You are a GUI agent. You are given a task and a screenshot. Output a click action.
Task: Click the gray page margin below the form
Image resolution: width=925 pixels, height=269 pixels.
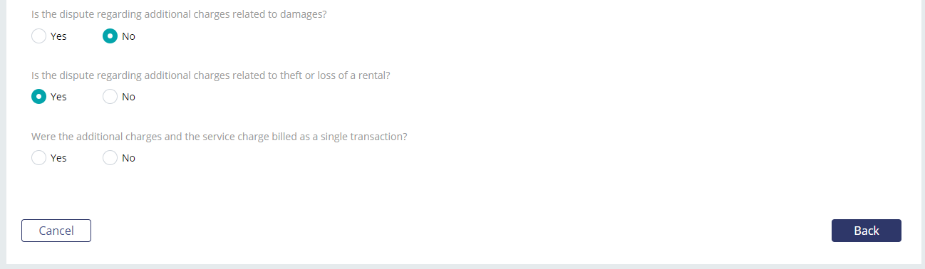pyautogui.click(x=462, y=266)
